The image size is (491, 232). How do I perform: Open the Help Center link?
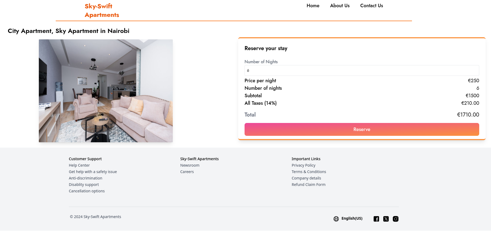(79, 165)
